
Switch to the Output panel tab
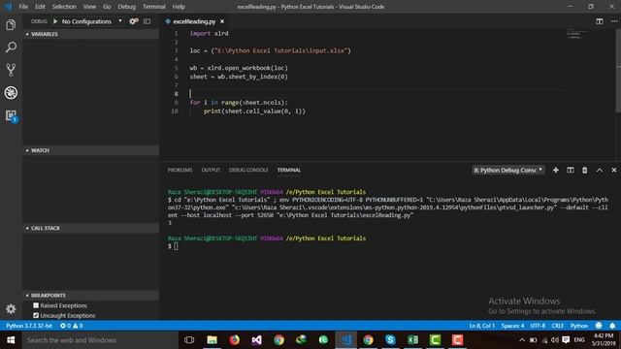click(211, 170)
